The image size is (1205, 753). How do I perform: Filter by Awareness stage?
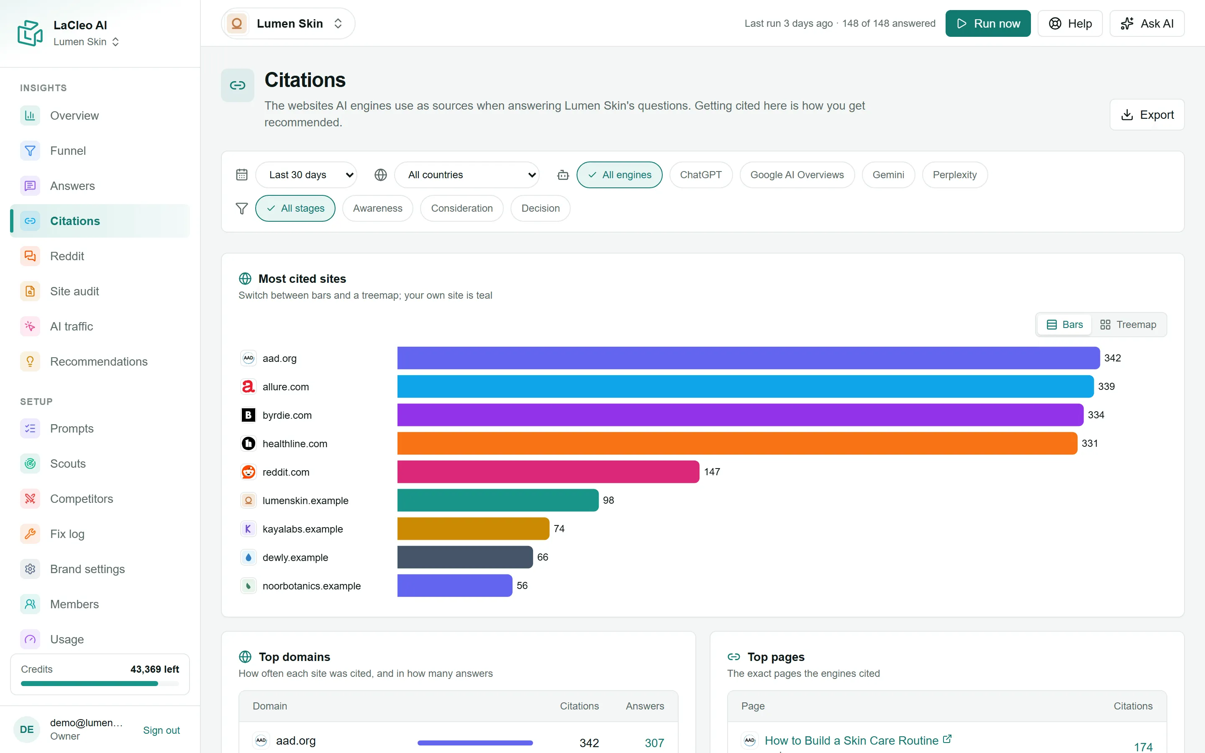coord(377,208)
